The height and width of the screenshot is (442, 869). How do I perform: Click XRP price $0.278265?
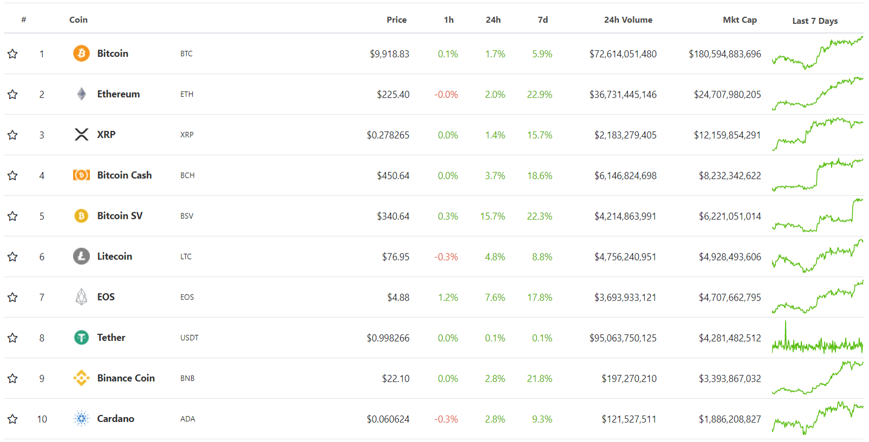[388, 135]
